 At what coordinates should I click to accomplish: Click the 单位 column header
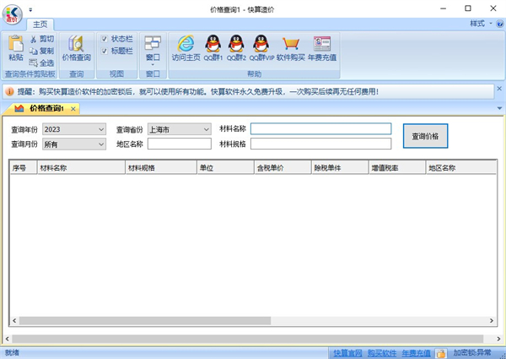[x=225, y=168]
